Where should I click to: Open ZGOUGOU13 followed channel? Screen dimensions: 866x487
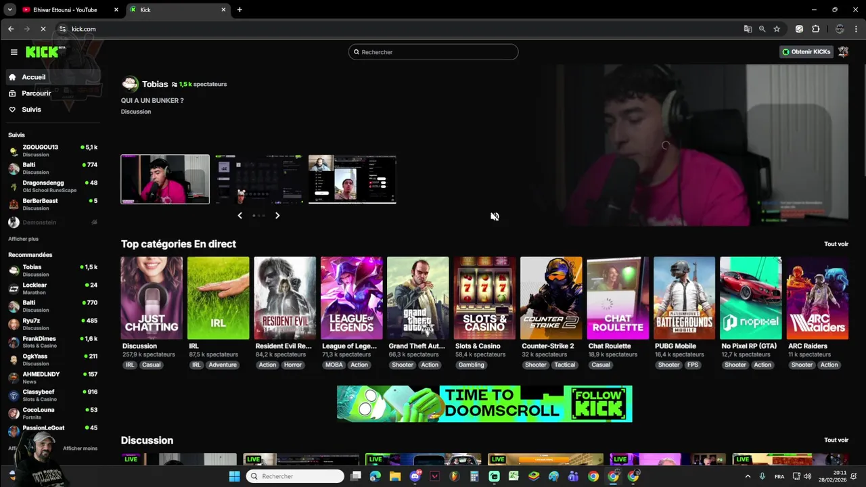(53, 150)
